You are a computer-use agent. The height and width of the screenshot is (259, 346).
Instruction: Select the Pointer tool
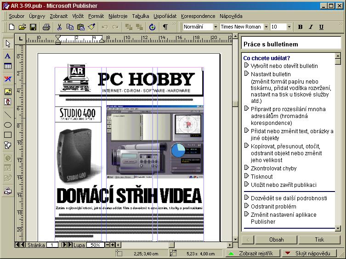[x=8, y=44]
